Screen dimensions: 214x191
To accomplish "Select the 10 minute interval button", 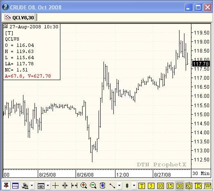I will tap(160, 186).
